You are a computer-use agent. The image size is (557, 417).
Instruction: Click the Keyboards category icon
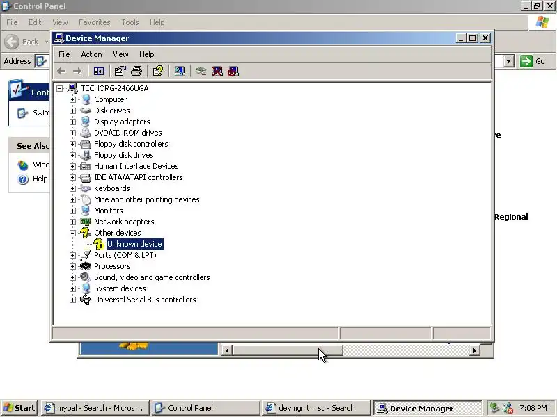[x=85, y=188]
